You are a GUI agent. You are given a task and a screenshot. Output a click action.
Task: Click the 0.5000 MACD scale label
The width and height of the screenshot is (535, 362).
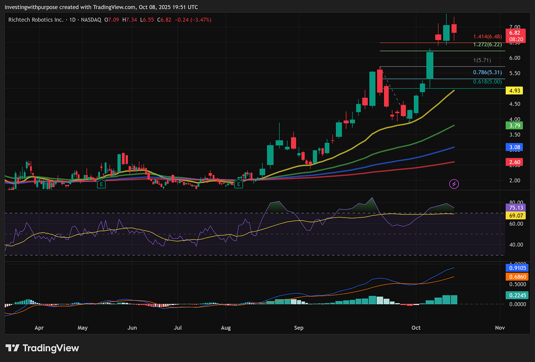click(517, 284)
